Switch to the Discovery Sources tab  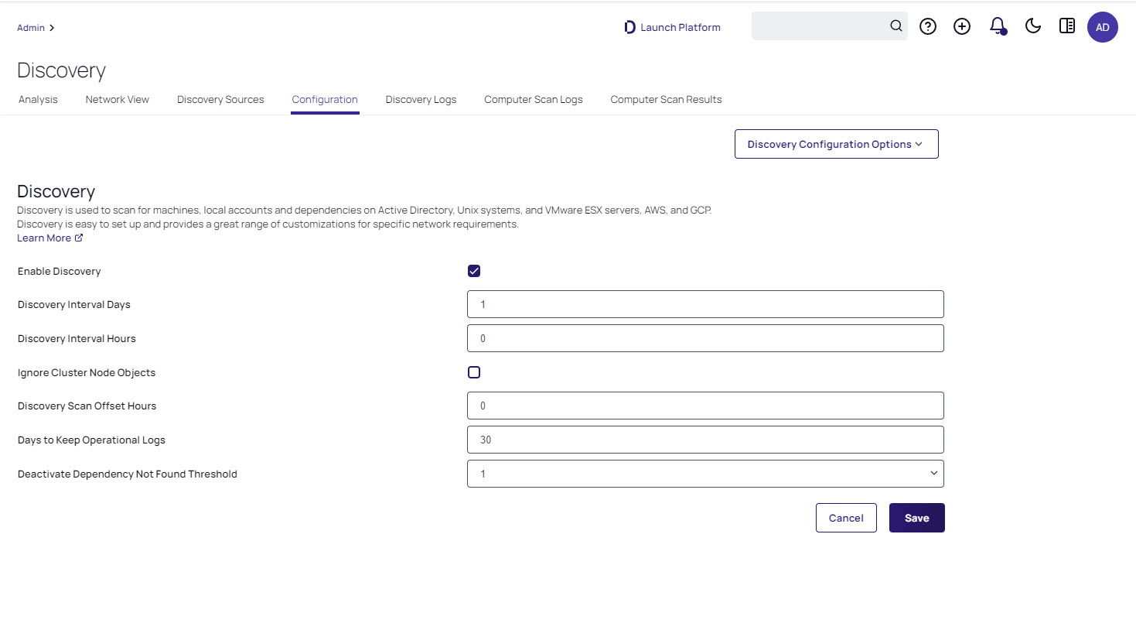(x=220, y=99)
